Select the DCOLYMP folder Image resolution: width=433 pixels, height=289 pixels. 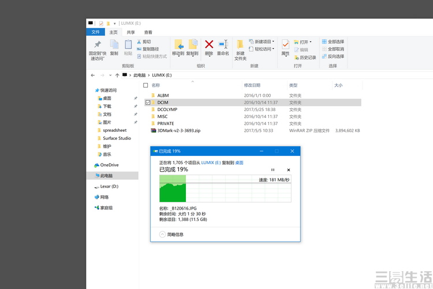[253, 109]
